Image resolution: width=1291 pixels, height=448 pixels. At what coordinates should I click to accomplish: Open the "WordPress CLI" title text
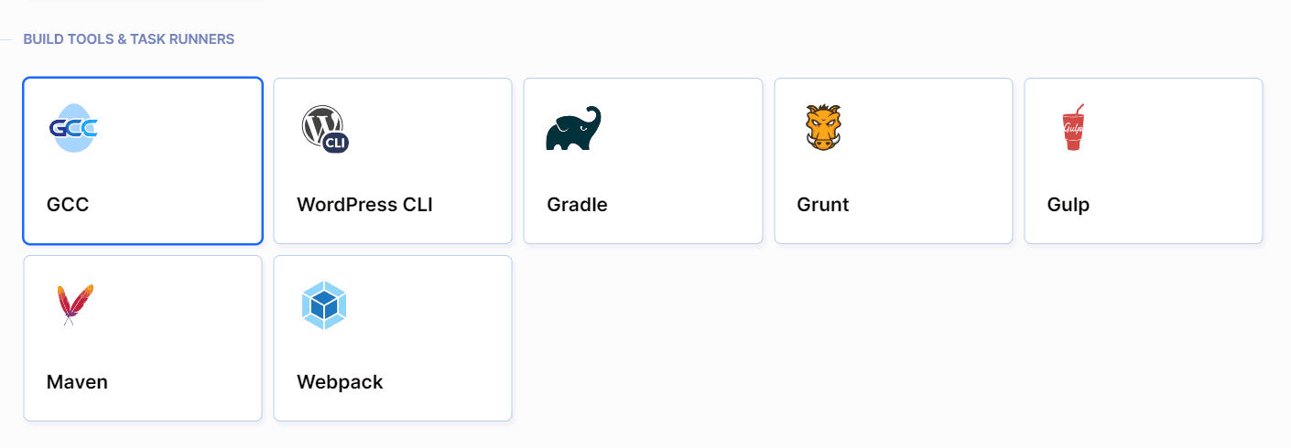364,205
